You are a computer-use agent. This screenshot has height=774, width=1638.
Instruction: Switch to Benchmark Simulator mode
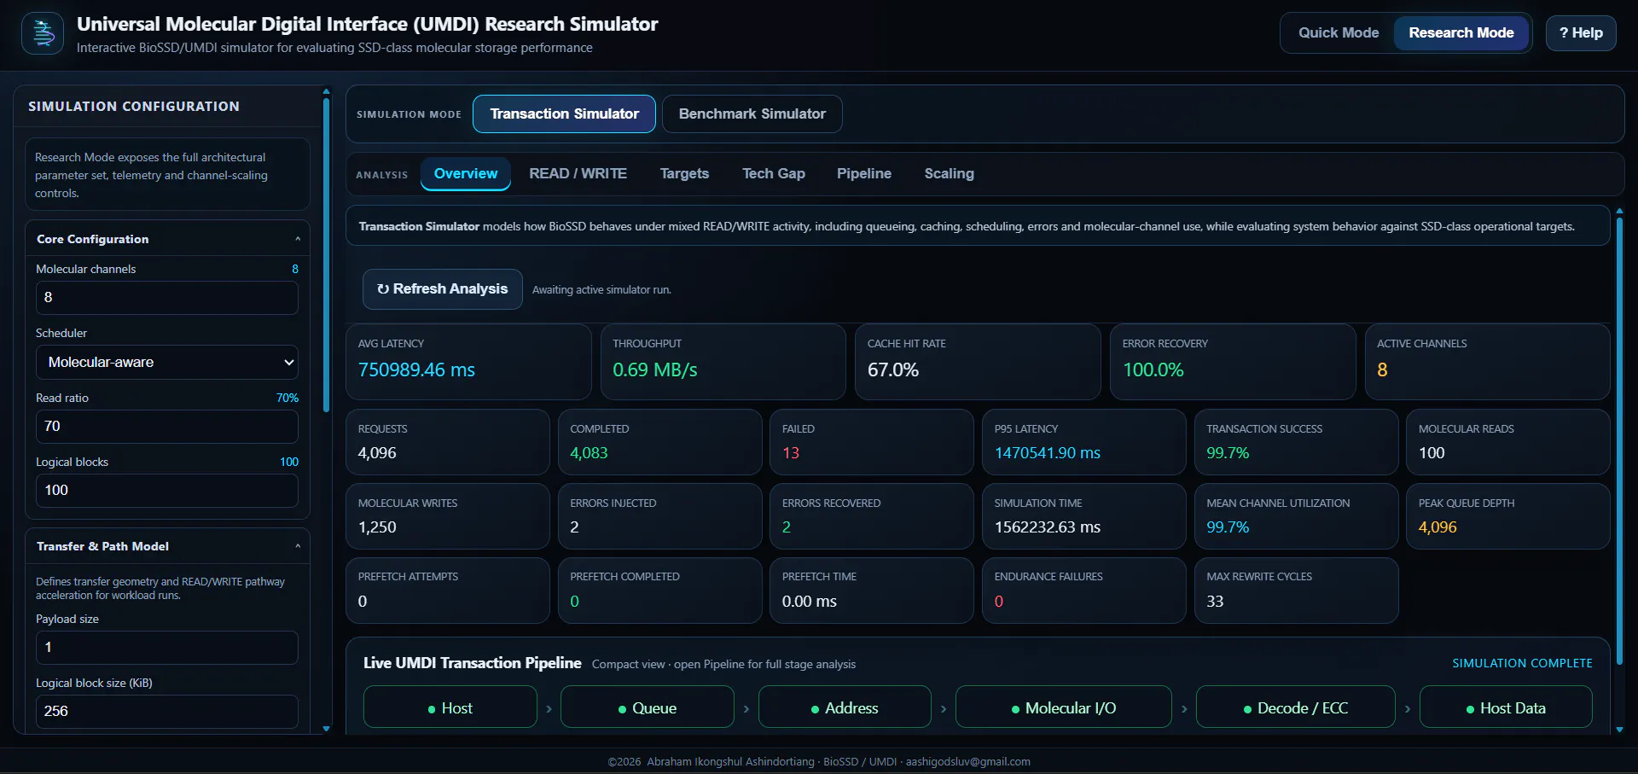[752, 114]
